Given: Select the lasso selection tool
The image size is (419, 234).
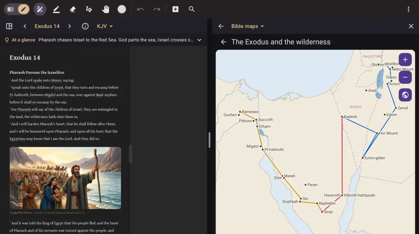Looking at the screenshot, I should [x=89, y=10].
